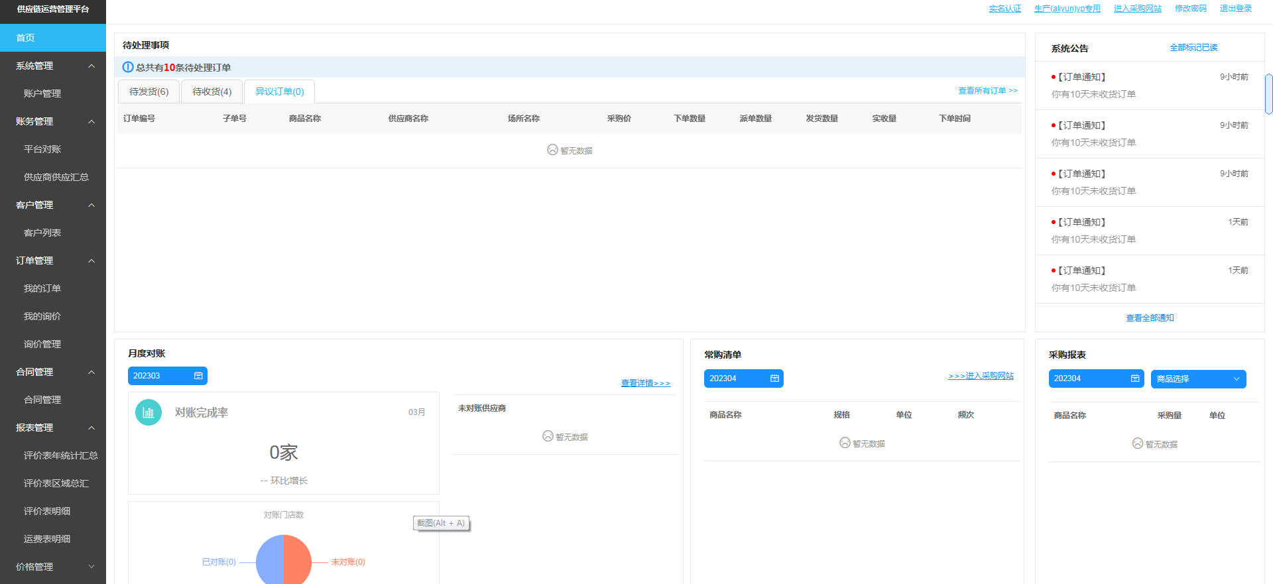Collapse the 报表管理 sidebar section

(x=91, y=428)
